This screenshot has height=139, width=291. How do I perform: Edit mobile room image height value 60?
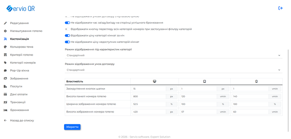250,112
